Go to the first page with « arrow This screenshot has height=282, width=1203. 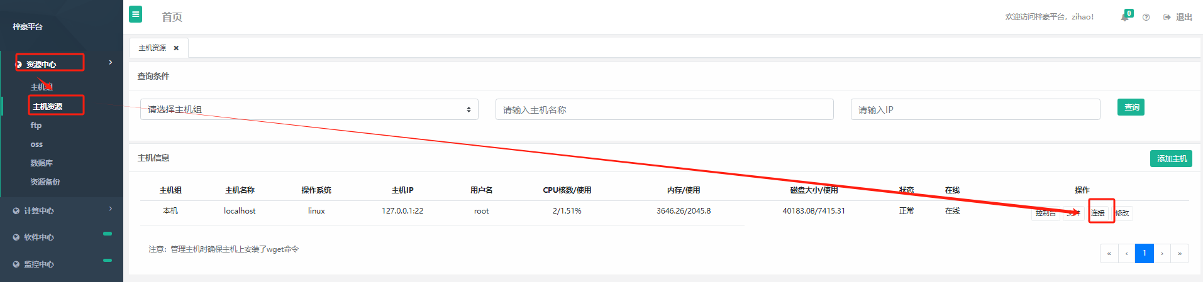(1109, 254)
